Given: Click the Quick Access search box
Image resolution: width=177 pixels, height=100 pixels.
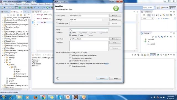Looking at the screenshot, I should pos(148,7).
